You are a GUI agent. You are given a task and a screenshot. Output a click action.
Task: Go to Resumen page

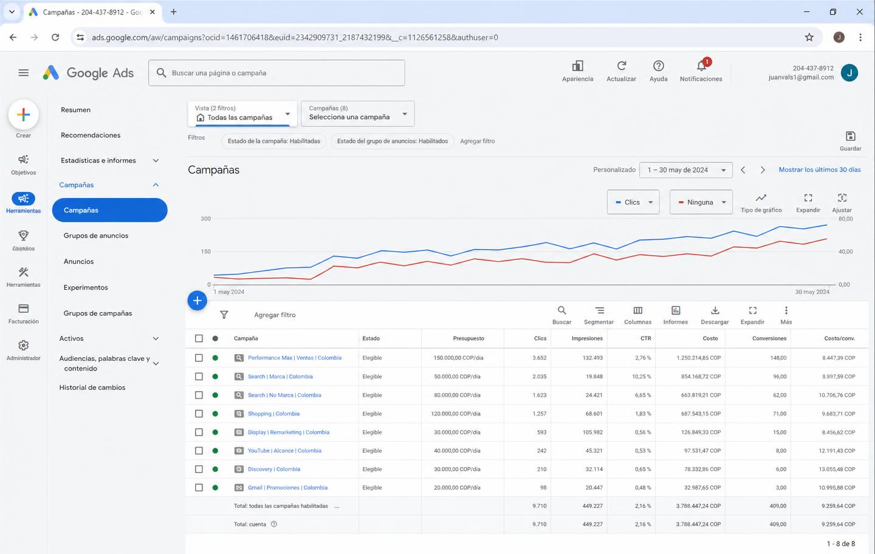[75, 110]
